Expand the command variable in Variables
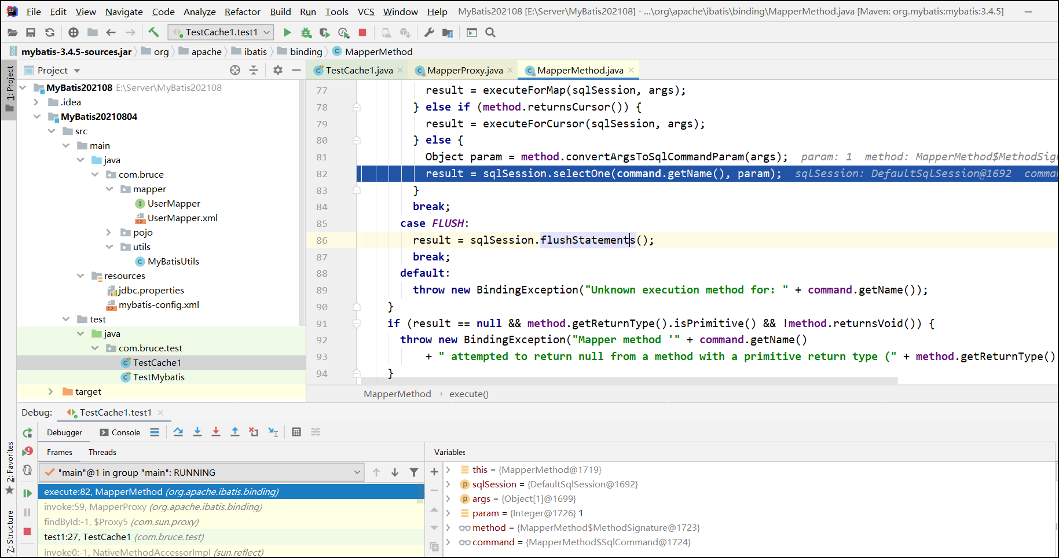Viewport: 1059px width, 558px height. click(x=448, y=542)
